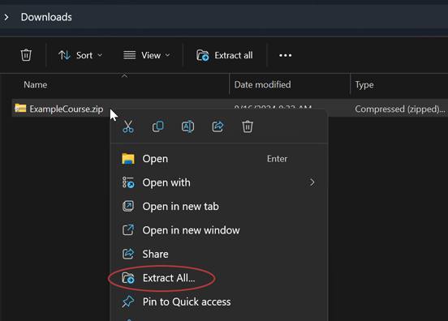Screen dimensions: 448x321
Task: Click the Cut scissors icon in context menu
Action: pos(128,126)
